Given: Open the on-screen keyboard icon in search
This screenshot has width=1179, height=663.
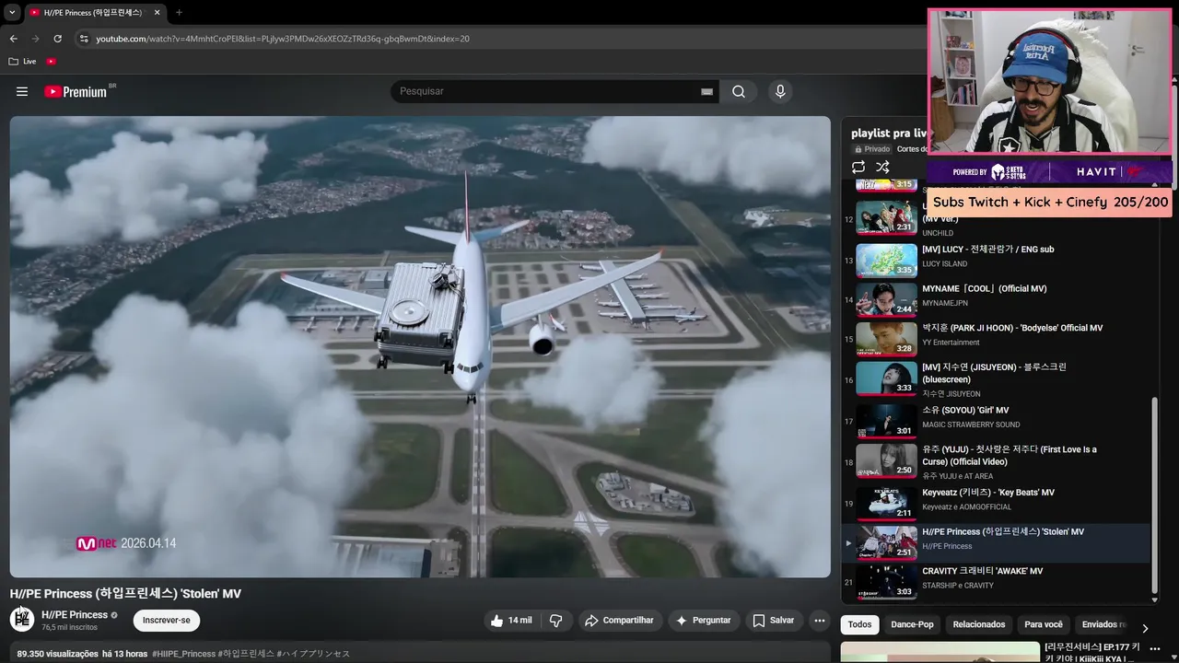Looking at the screenshot, I should tap(706, 91).
